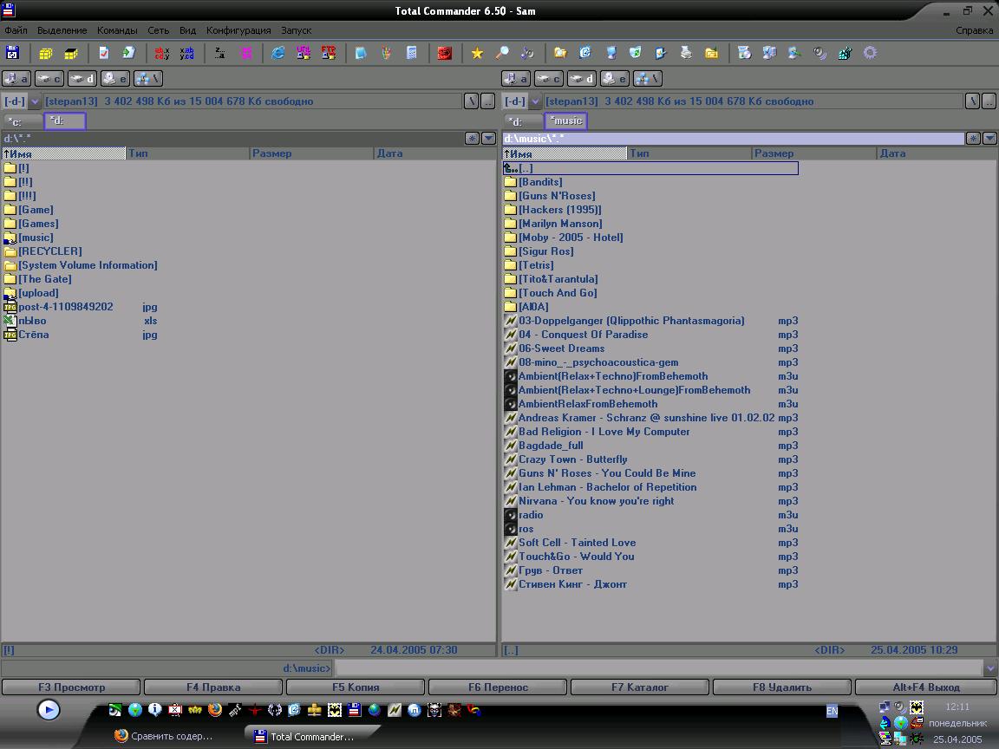
Task: Click the magnifying glass search icon
Action: (502, 53)
